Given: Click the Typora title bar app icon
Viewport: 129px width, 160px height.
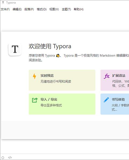Looking at the screenshot, I should point(3,2).
